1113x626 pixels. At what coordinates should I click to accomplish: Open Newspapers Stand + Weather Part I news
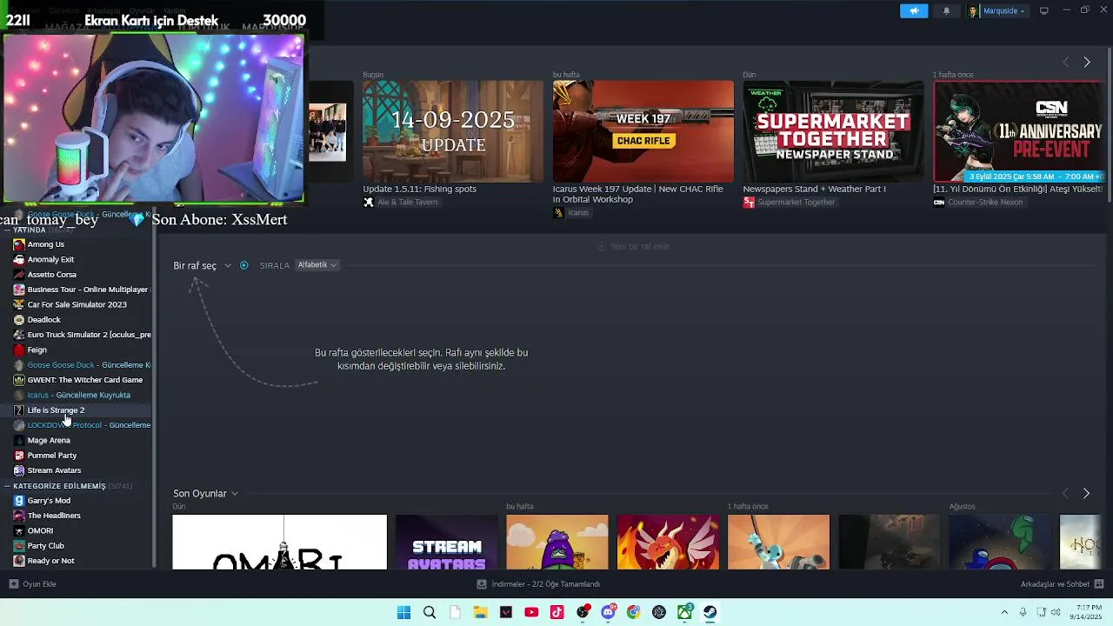tap(814, 189)
